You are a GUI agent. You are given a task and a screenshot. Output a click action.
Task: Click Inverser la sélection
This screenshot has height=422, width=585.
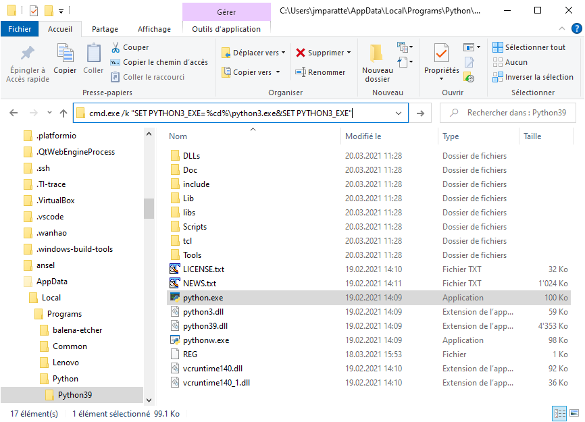[533, 77]
